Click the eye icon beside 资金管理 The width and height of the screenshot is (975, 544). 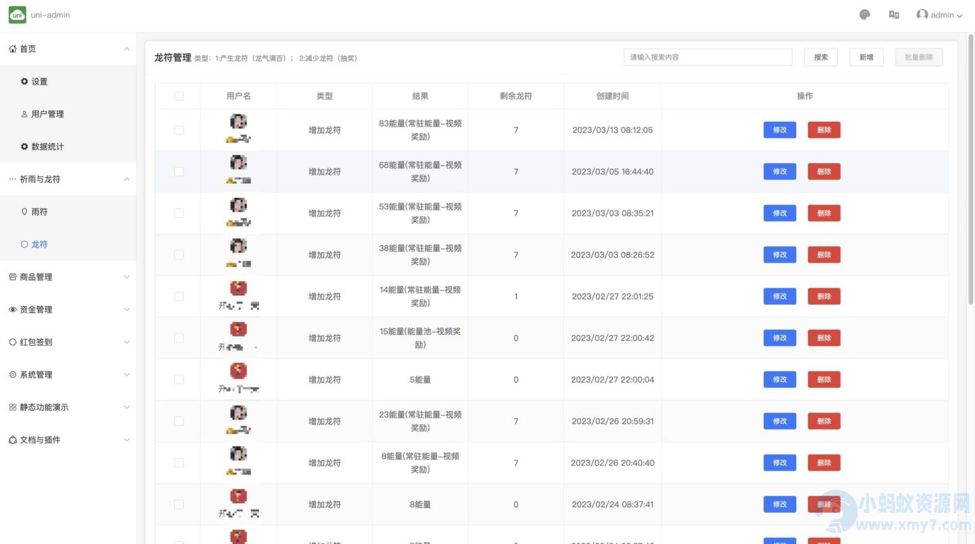[13, 310]
